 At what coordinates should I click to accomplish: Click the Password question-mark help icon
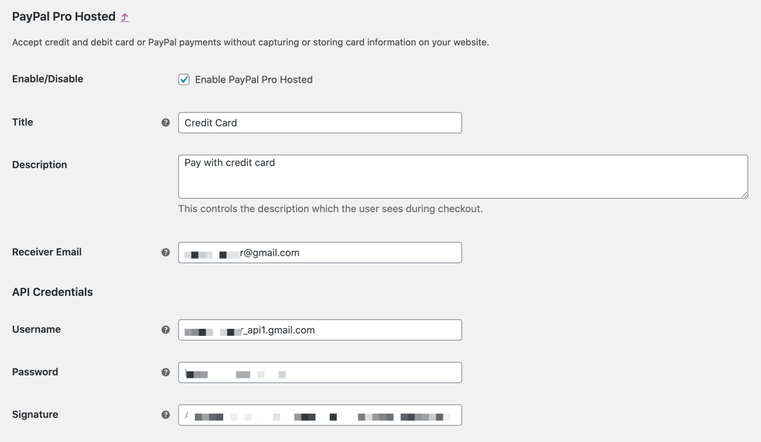pyautogui.click(x=165, y=372)
